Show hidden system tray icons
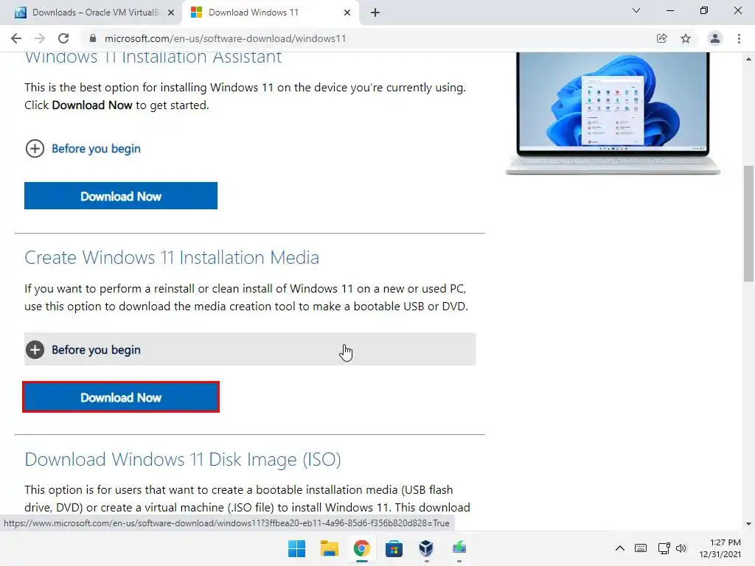This screenshot has width=755, height=566. [x=620, y=548]
